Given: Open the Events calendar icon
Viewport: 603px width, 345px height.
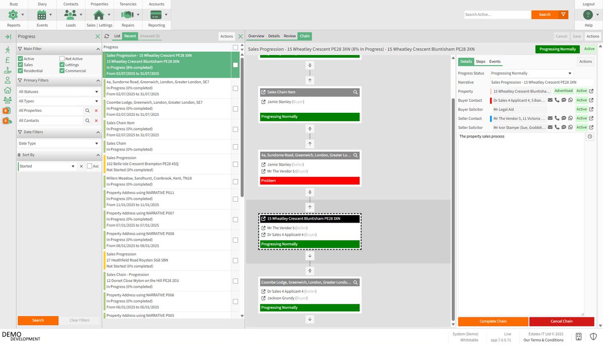Looking at the screenshot, I should (42, 15).
